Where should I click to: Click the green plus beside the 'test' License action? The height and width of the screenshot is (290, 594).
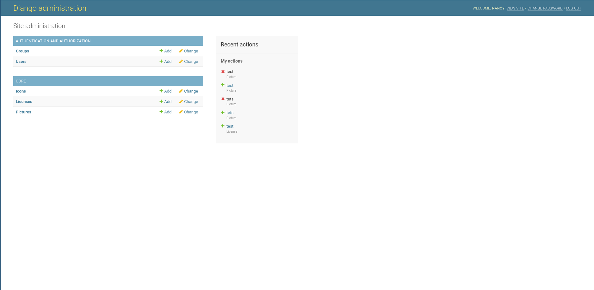click(223, 126)
